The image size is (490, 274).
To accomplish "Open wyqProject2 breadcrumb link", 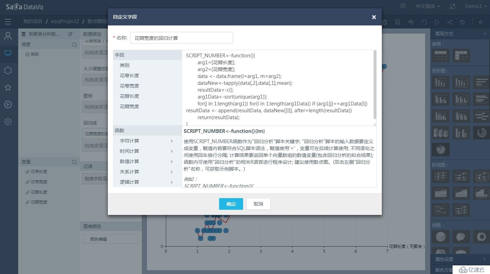I will tap(65, 21).
